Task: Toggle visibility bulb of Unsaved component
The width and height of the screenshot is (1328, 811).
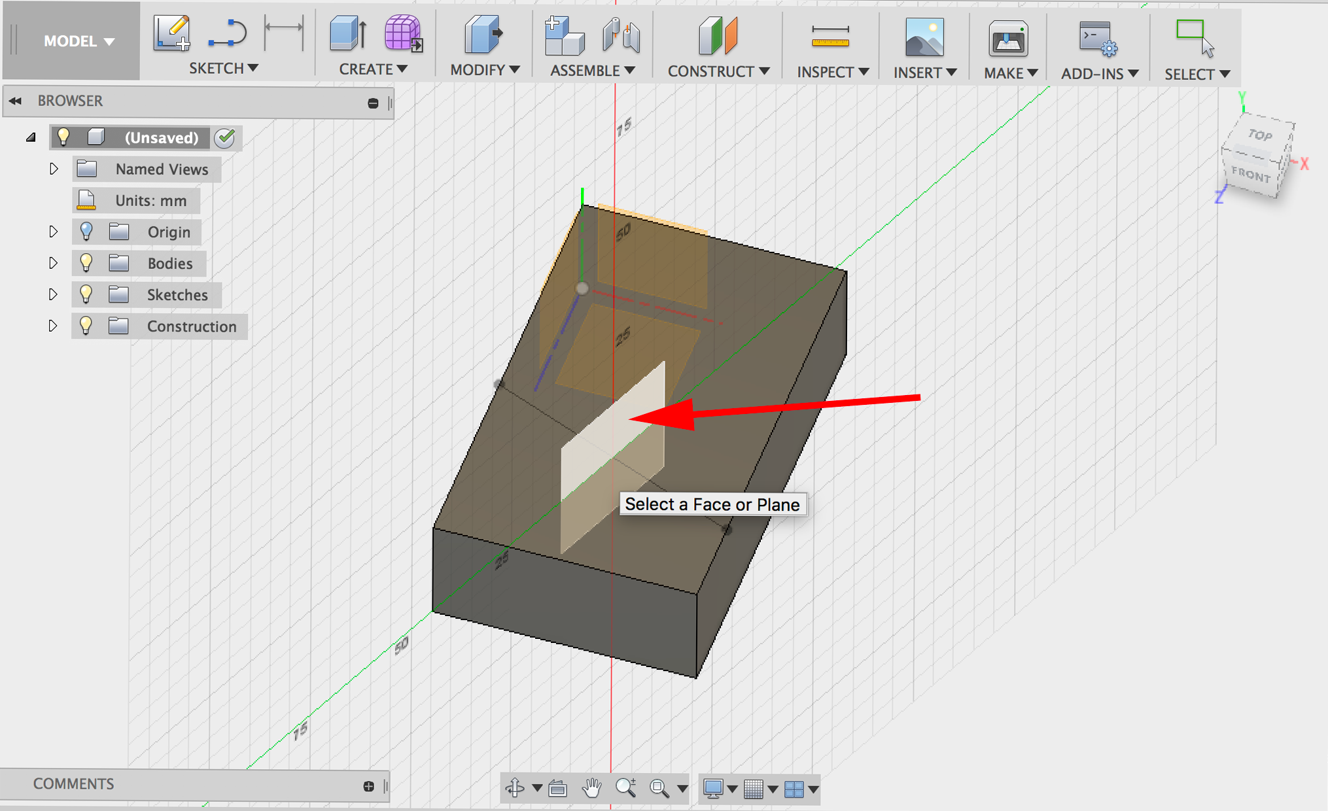Action: tap(63, 137)
